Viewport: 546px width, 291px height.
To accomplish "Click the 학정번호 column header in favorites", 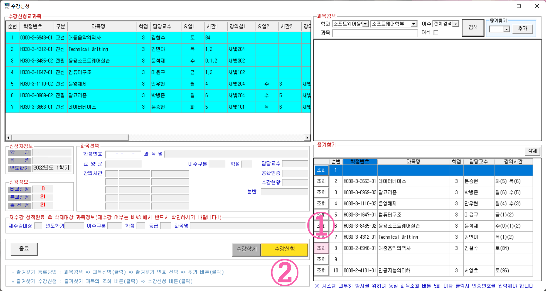I will [360, 161].
